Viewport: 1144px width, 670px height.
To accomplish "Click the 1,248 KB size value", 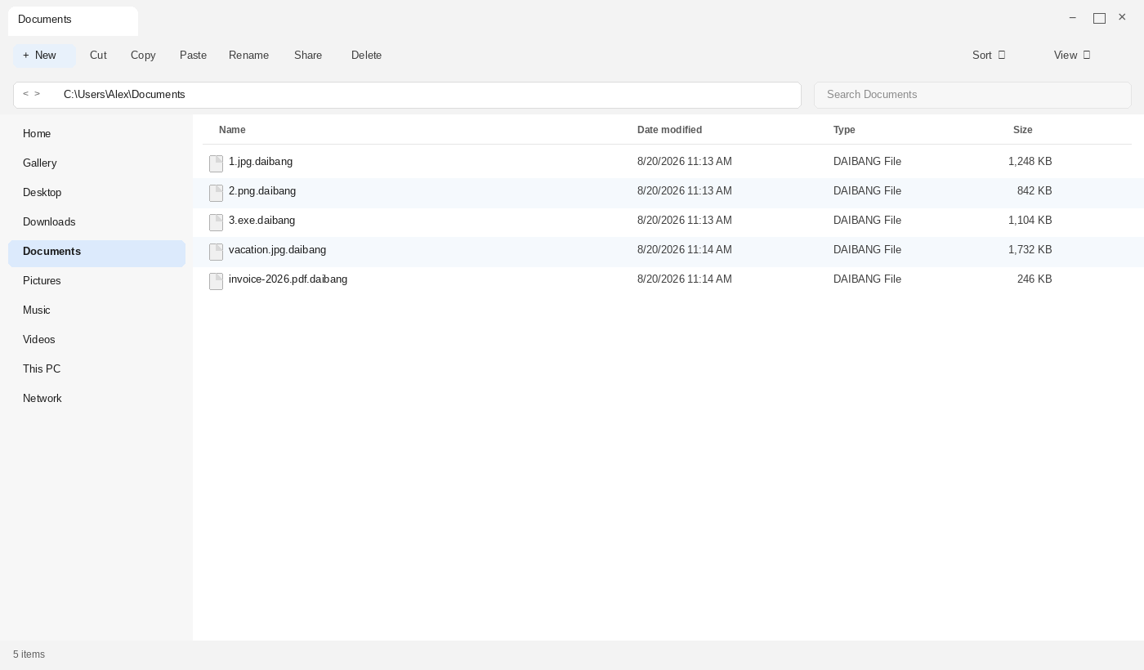I will 1030,162.
